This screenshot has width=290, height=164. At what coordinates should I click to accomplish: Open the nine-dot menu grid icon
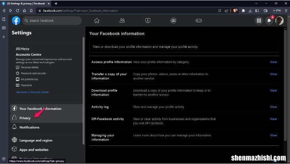259,21
